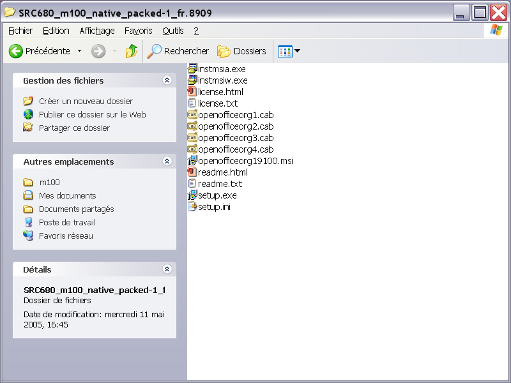Select the openofficeorg3.cab file icon

click(192, 138)
